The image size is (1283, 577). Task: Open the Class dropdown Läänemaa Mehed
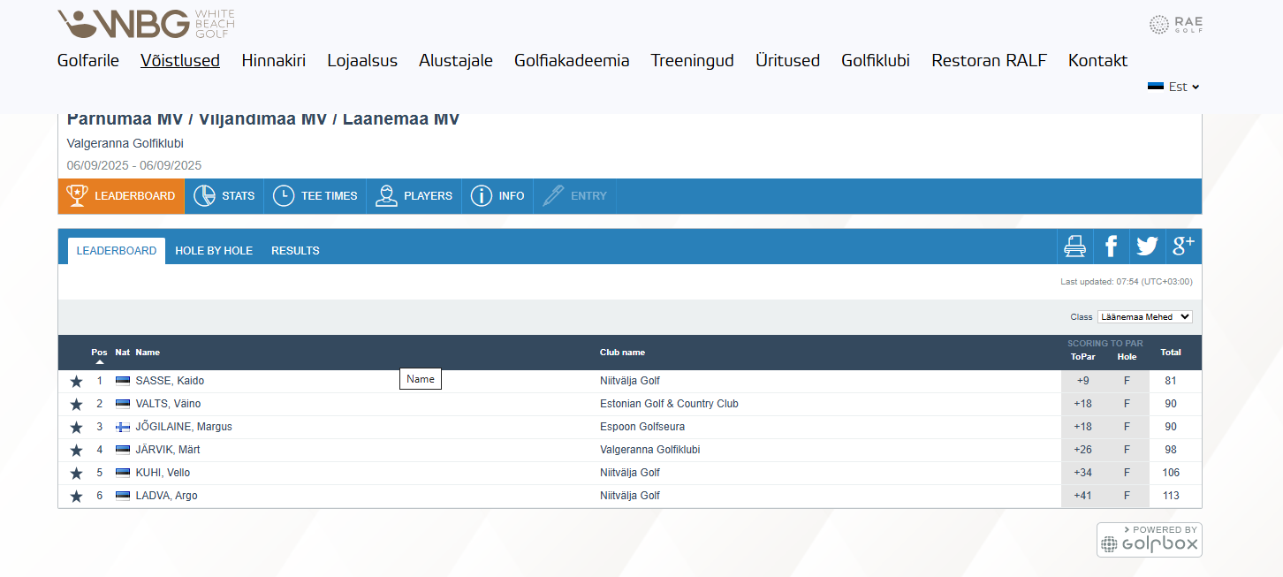(x=1144, y=317)
